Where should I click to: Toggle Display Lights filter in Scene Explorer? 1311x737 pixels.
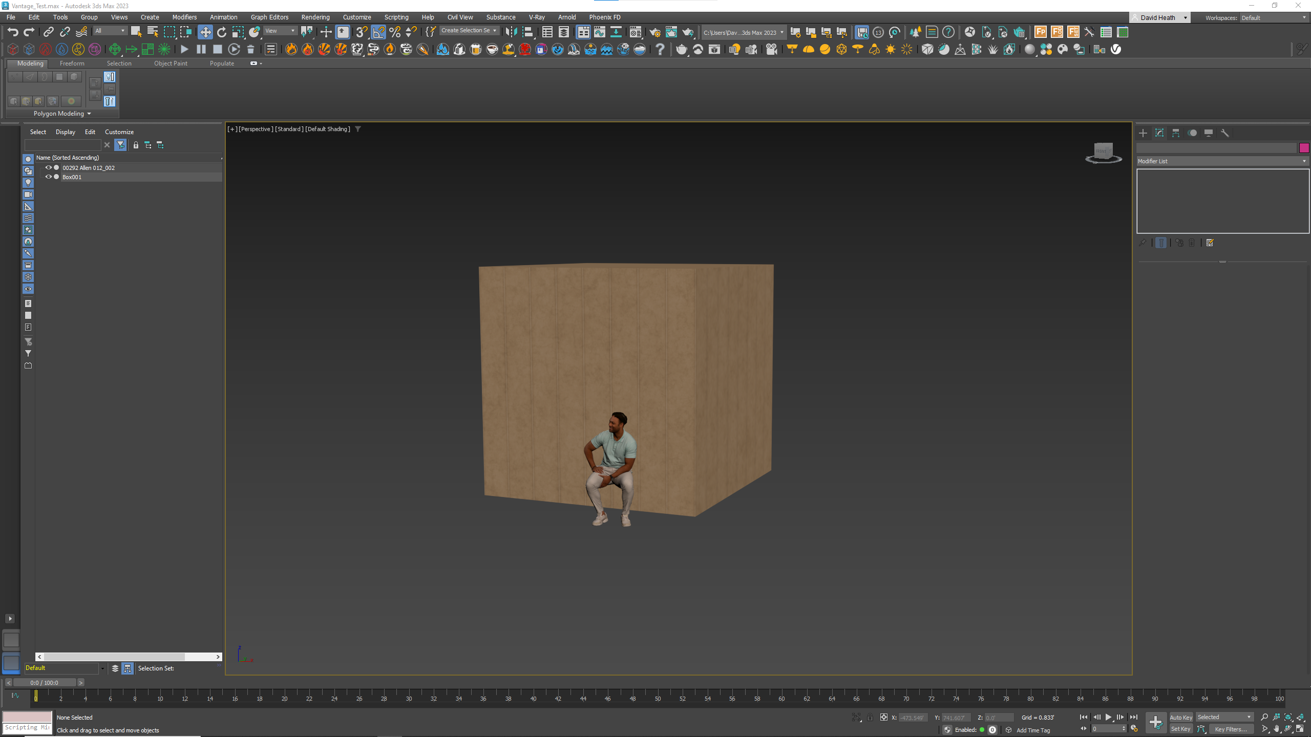tap(28, 183)
